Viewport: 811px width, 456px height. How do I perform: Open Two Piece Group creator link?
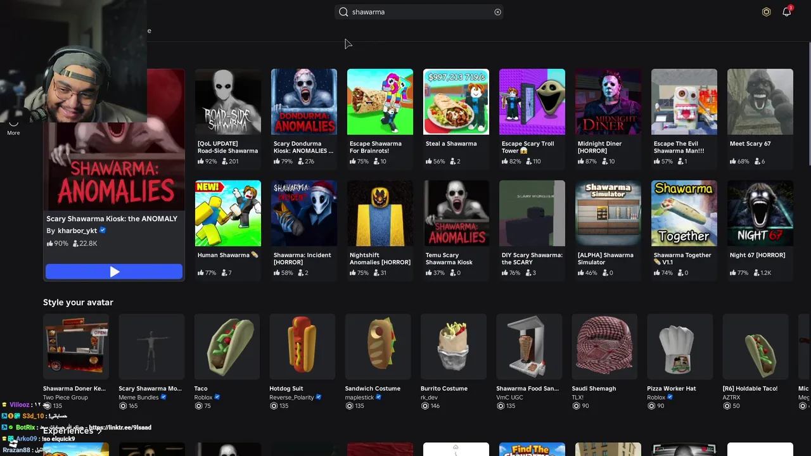point(65,398)
